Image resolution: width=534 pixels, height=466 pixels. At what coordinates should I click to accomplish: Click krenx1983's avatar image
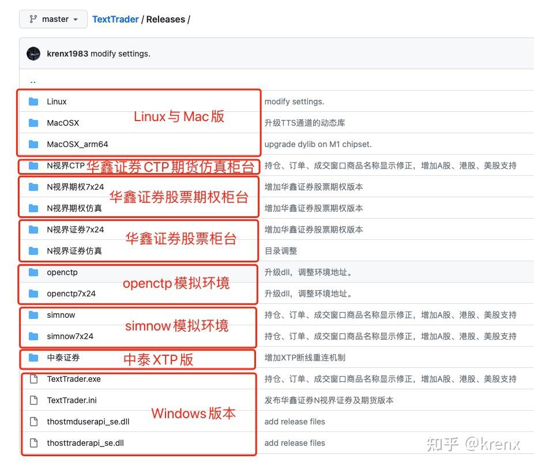point(33,52)
